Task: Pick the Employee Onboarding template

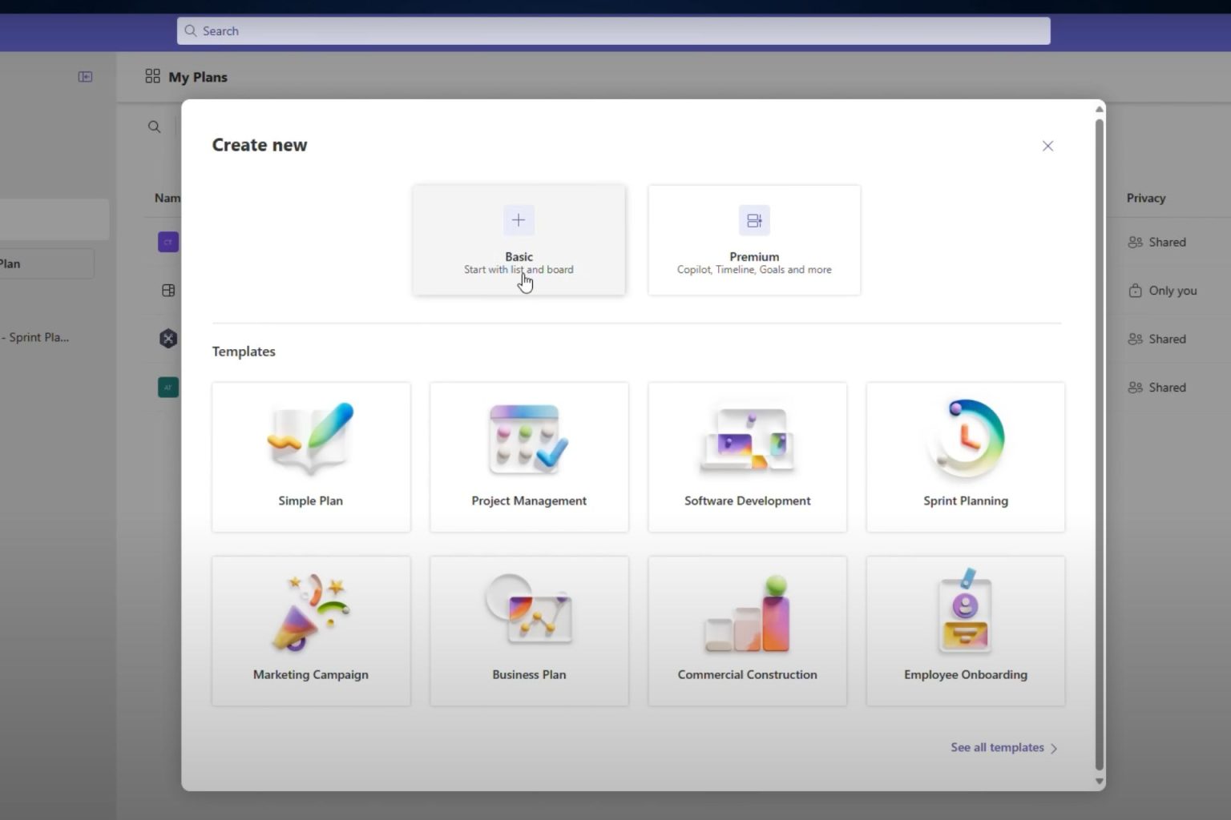Action: point(966,631)
